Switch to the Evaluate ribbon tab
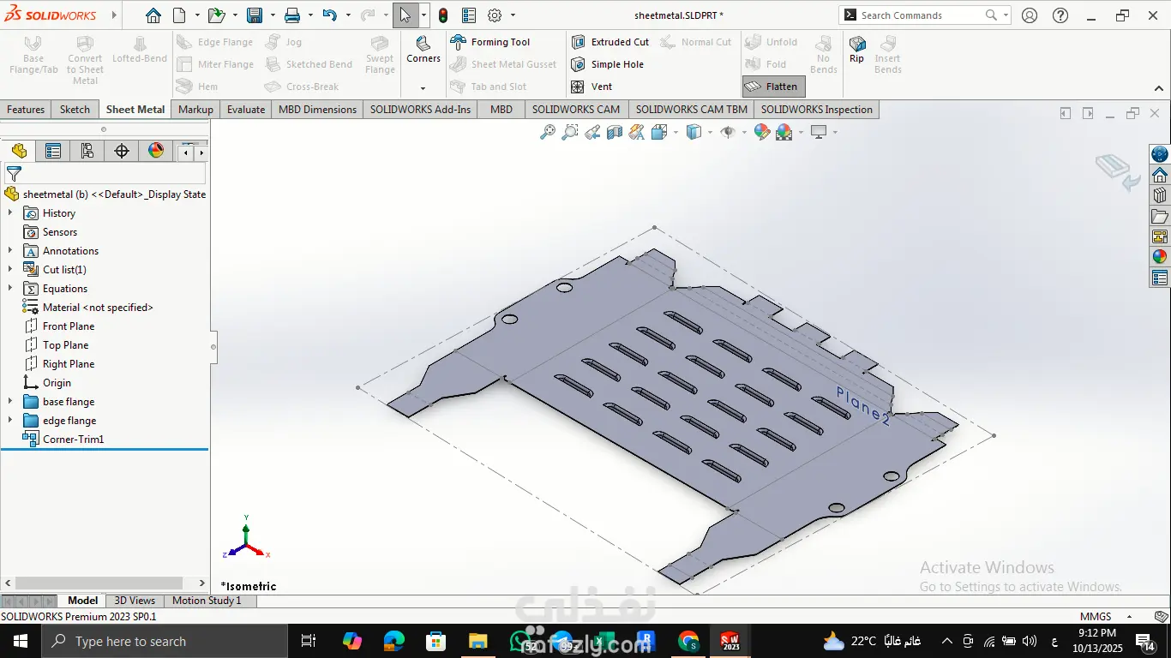1171x658 pixels. pyautogui.click(x=245, y=110)
